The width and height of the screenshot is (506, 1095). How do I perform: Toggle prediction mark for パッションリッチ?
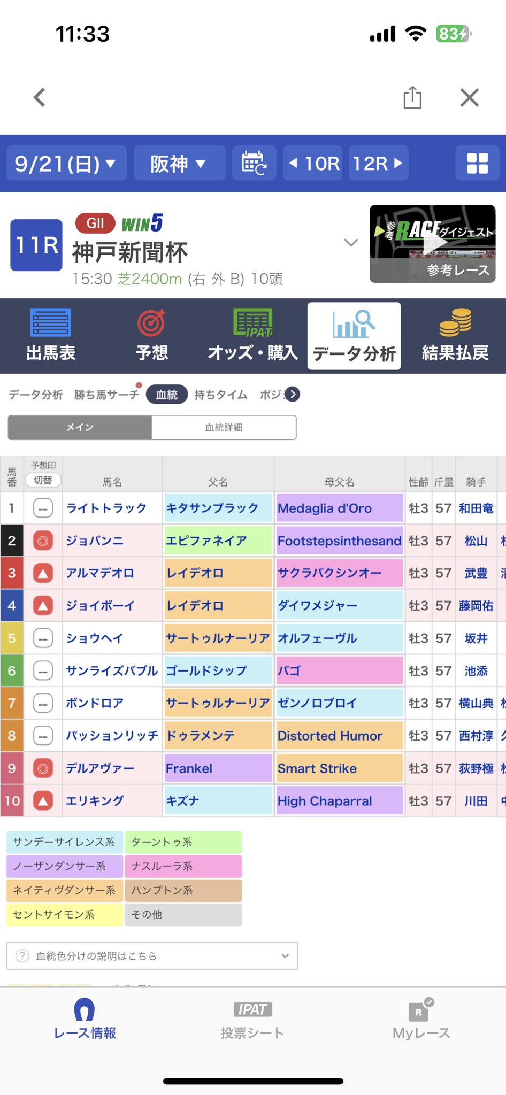[x=43, y=736]
